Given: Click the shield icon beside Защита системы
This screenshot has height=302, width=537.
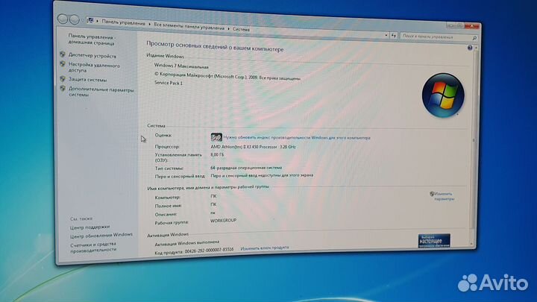Looking at the screenshot, I should coord(62,79).
